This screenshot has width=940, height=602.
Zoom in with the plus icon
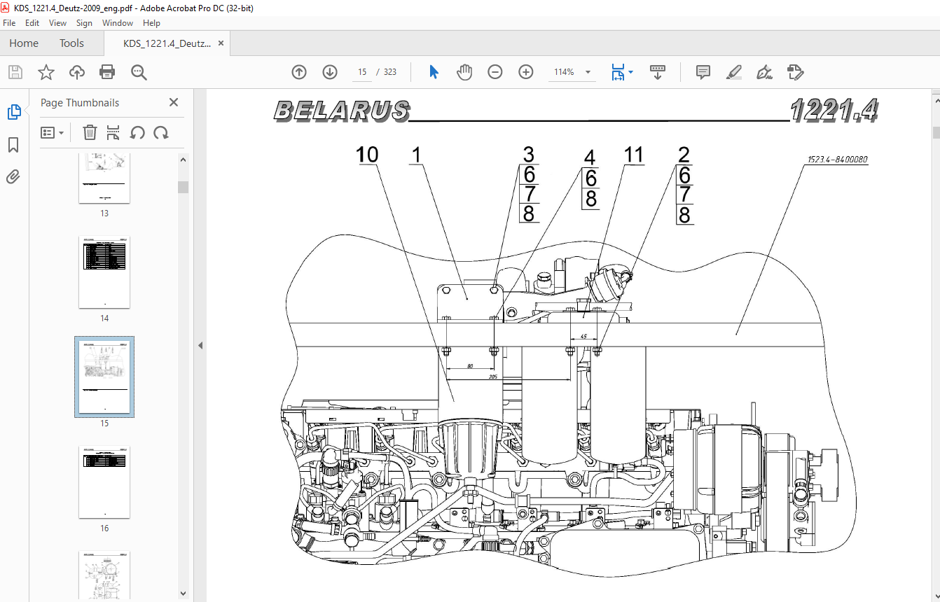click(526, 72)
